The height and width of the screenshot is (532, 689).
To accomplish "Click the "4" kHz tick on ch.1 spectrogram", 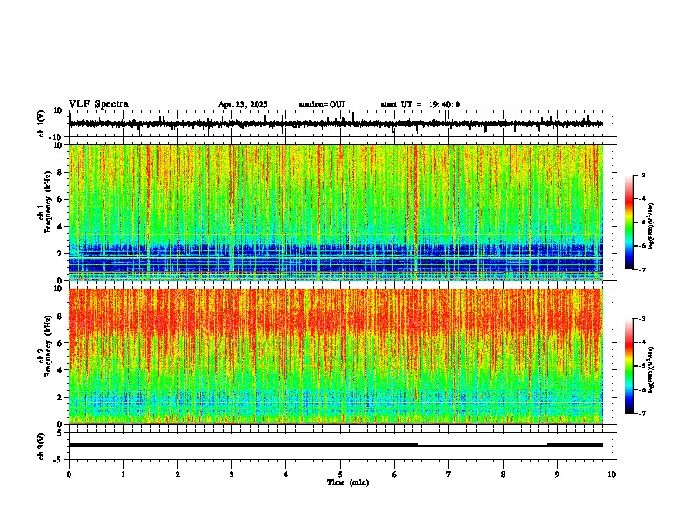I will 61,227.
